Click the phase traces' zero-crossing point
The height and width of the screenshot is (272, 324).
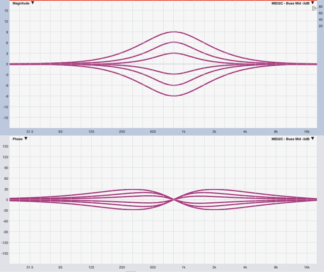tap(174, 200)
